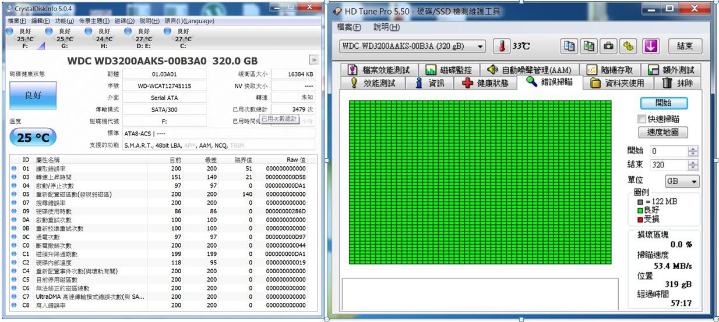The height and width of the screenshot is (322, 719).
Task: Open the HD Tune drive selection dropdown
Action: click(x=480, y=46)
